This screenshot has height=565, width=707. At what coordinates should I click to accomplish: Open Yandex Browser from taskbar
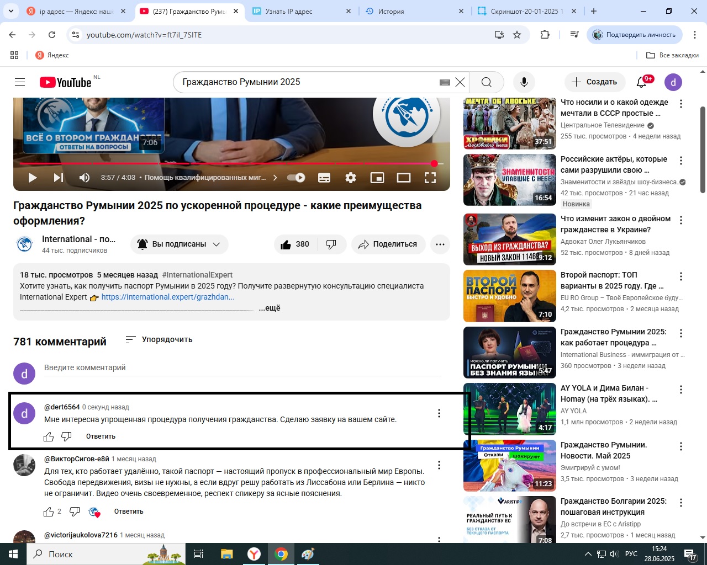[x=254, y=554]
